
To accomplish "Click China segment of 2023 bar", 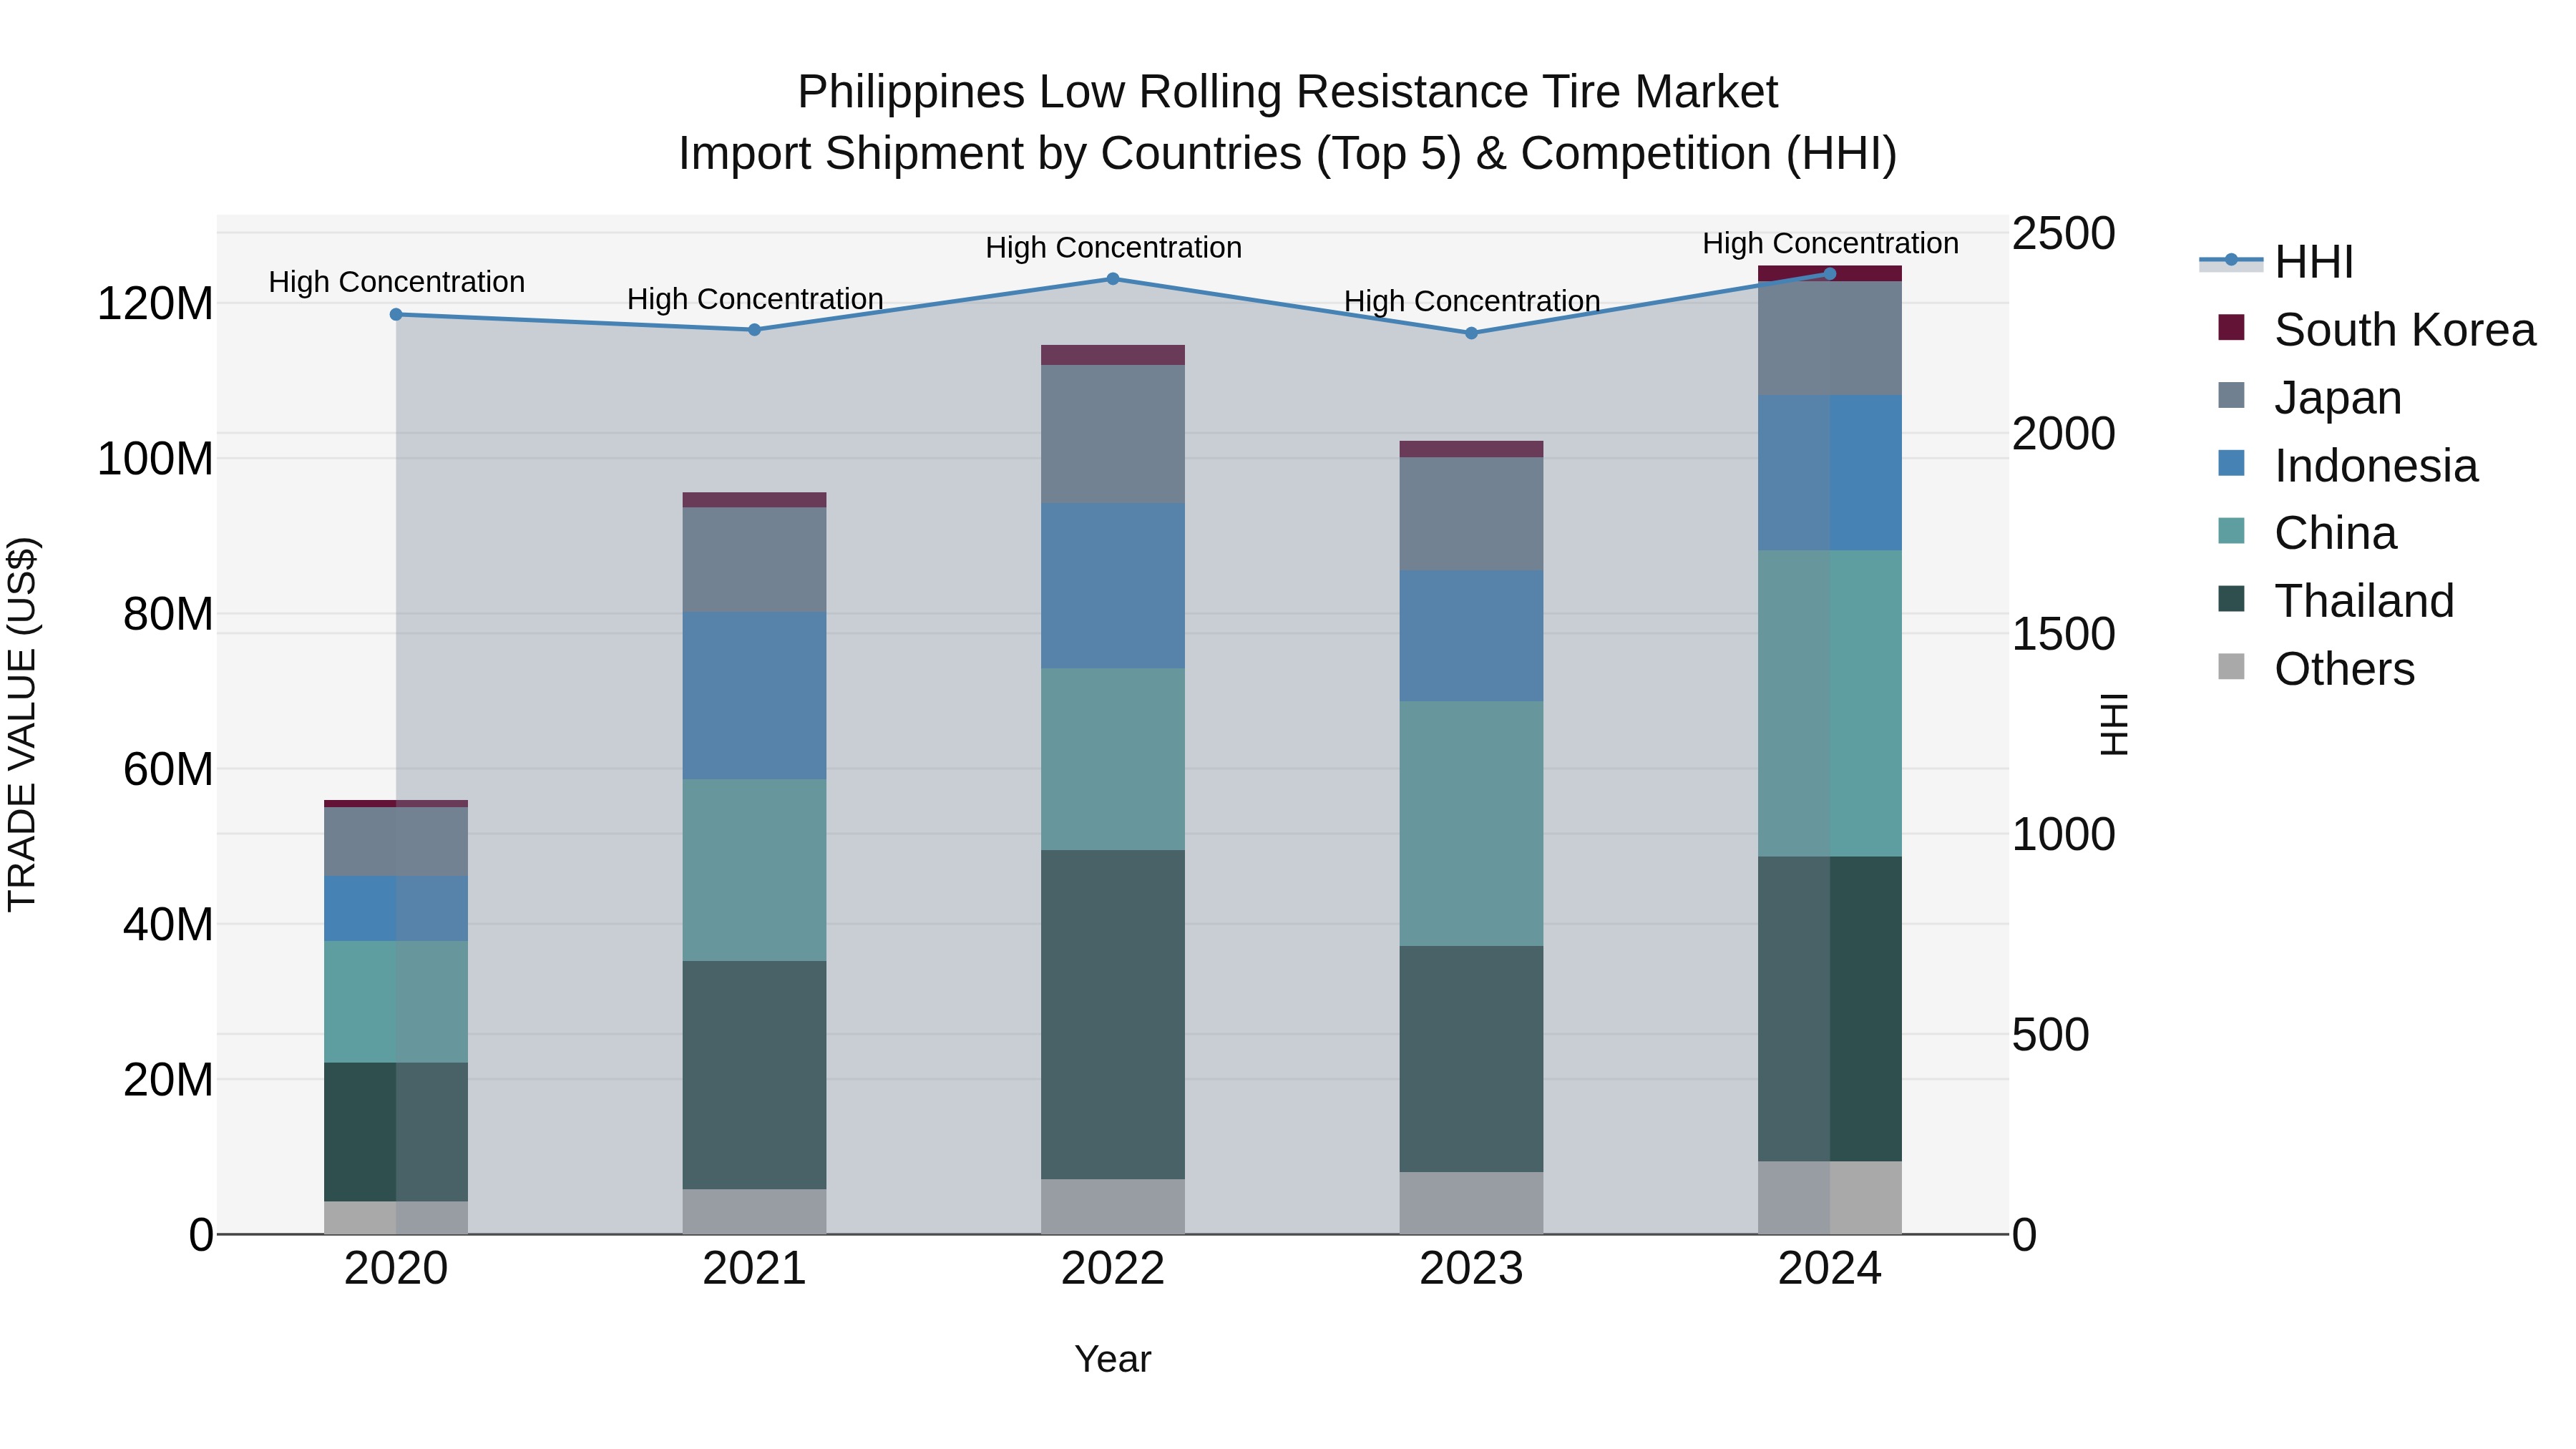I will click(1471, 823).
